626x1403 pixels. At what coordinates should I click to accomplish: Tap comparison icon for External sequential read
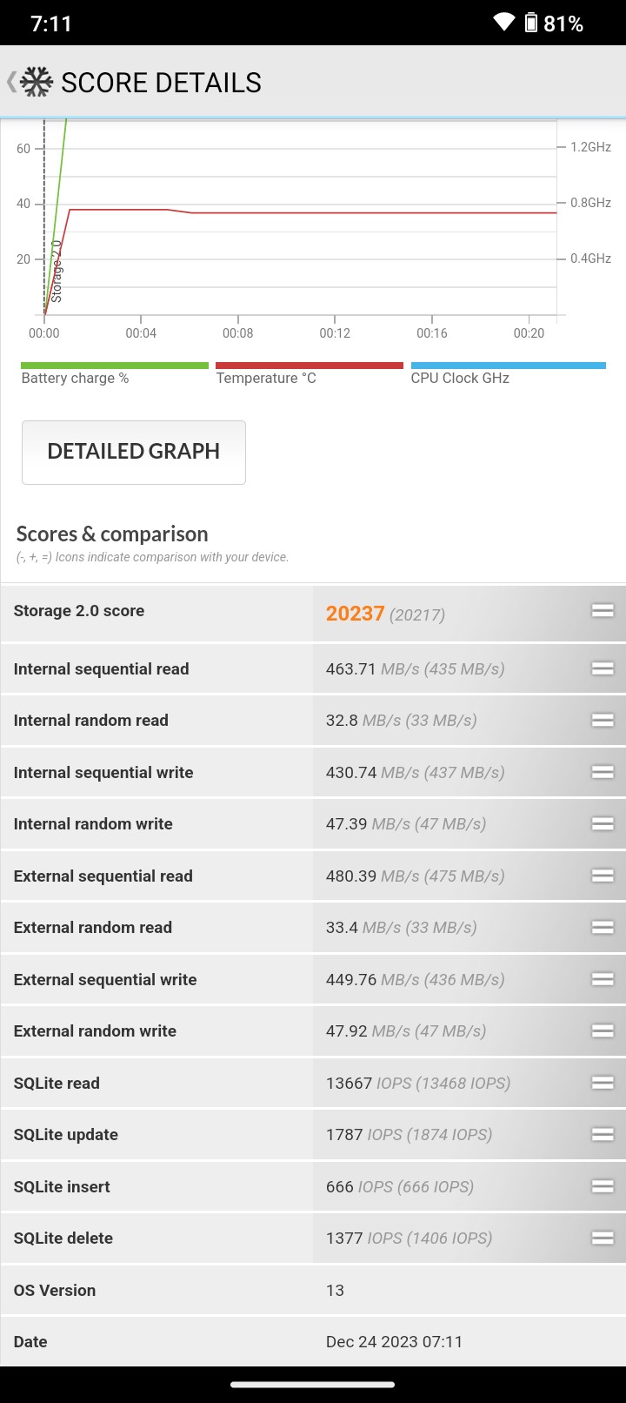603,876
